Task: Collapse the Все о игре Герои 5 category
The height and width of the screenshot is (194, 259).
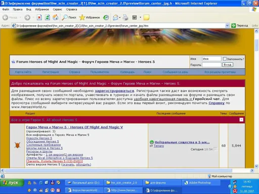Action: tap(241, 120)
